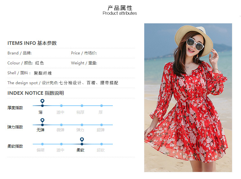
Task: Click the pin marker above 柔软 softness
Action: [x=82, y=140]
